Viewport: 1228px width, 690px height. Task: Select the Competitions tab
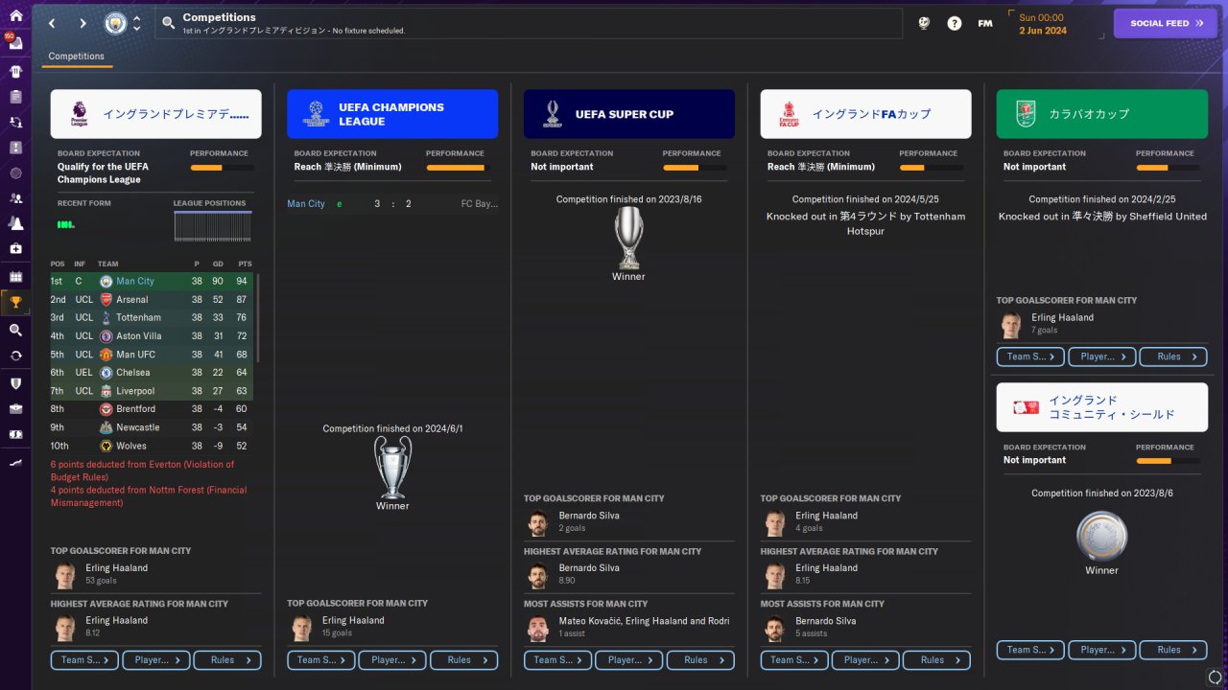77,57
